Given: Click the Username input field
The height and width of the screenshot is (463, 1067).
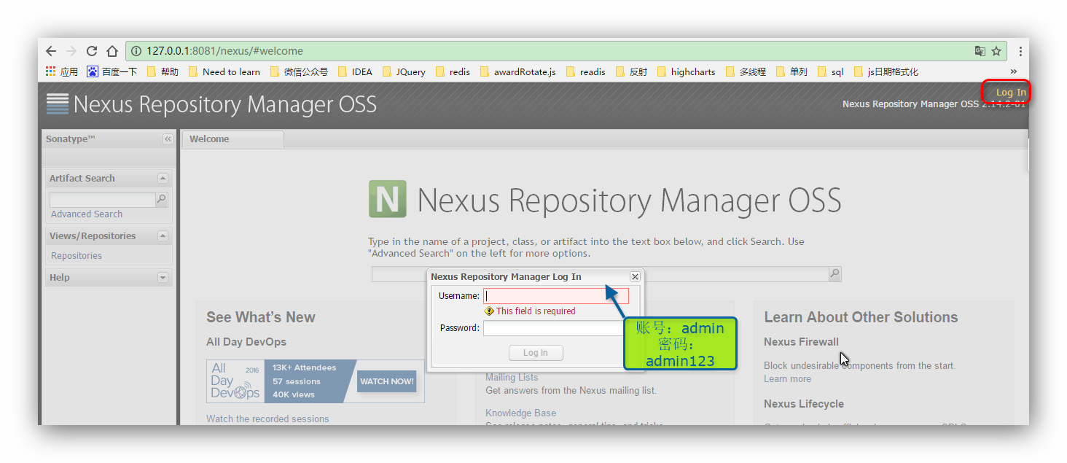Looking at the screenshot, I should click(555, 296).
